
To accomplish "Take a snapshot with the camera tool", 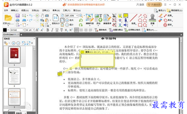I will (47, 15).
